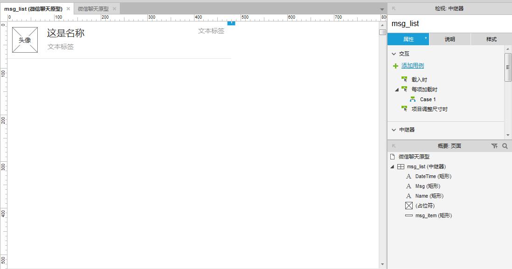Click the 载入时 event icon
This screenshot has height=269, width=512.
pyautogui.click(x=404, y=79)
